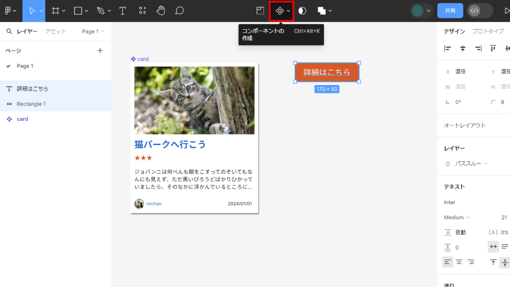Switch to the レイヤー tab
Image resolution: width=510 pixels, height=287 pixels.
click(27, 31)
